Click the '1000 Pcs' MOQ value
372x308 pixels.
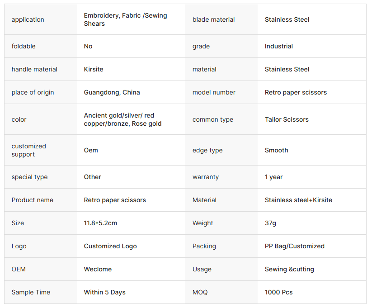(x=278, y=292)
